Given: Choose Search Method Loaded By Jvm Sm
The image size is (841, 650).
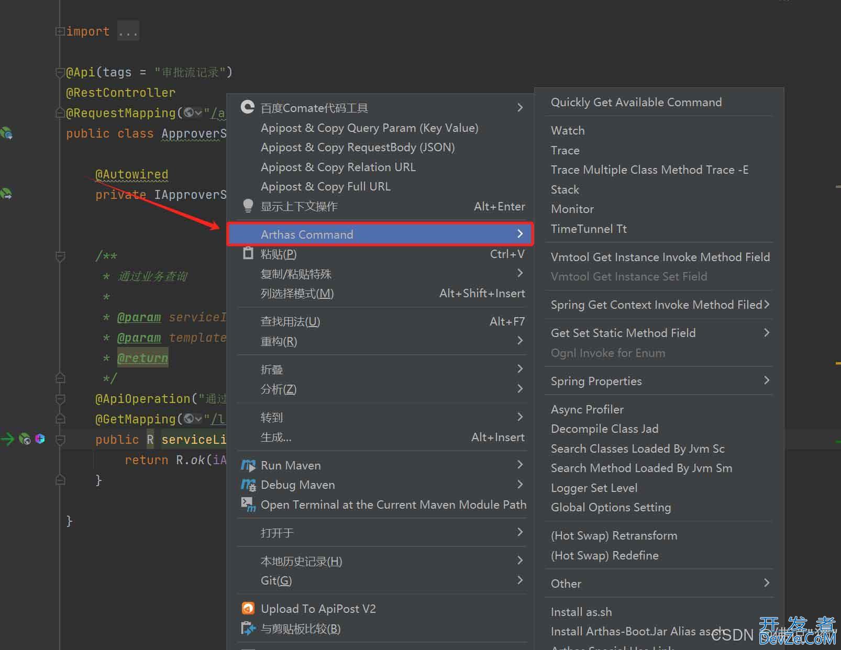Looking at the screenshot, I should coord(659,468).
